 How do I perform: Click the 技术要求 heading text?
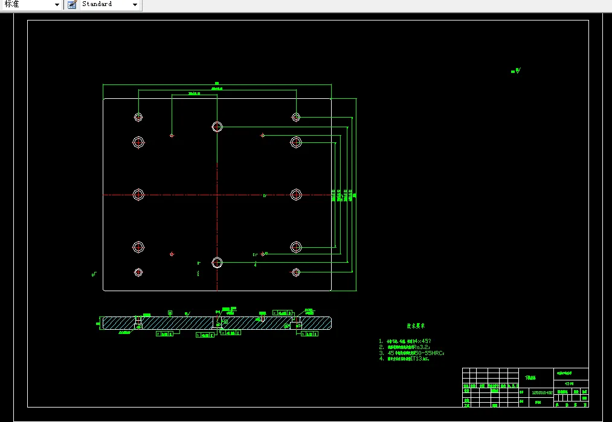click(416, 326)
